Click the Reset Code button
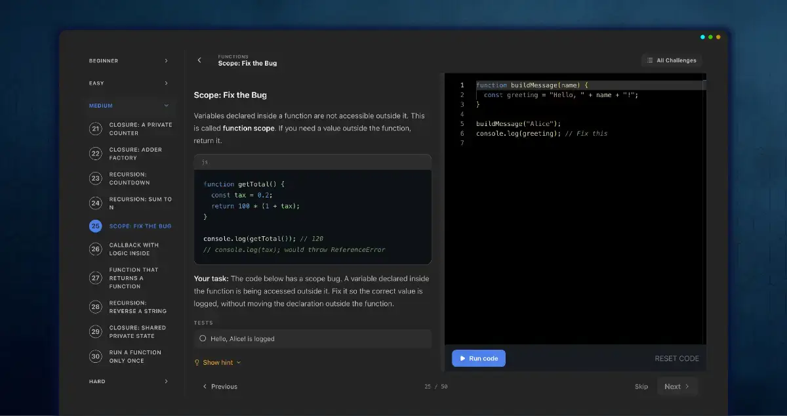 click(677, 358)
